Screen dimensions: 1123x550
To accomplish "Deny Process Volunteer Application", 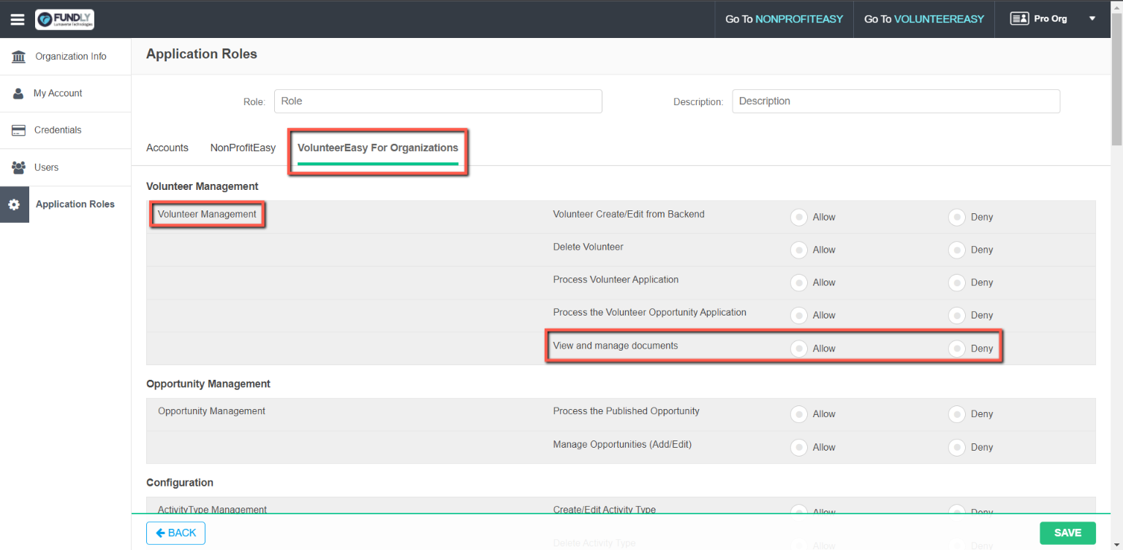I will 957,283.
